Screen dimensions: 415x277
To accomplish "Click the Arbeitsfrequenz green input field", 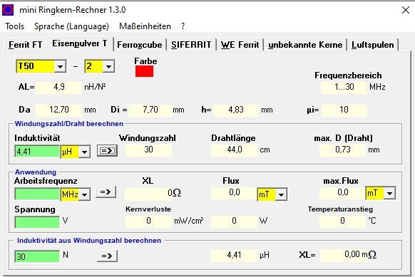I will 37,194.
